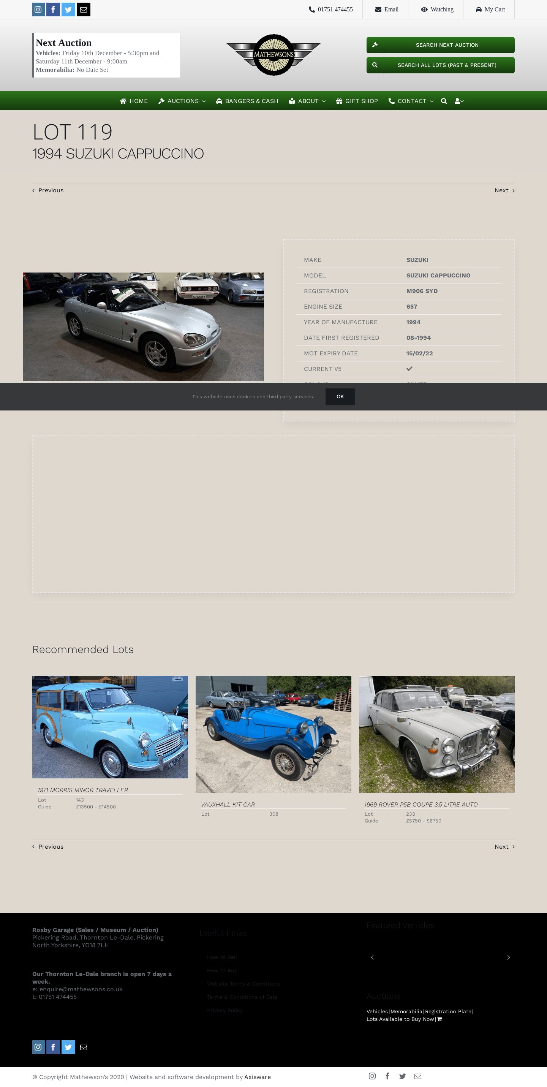Go to Next link below Recommended Lots
Image resolution: width=547 pixels, height=1087 pixels.
504,846
